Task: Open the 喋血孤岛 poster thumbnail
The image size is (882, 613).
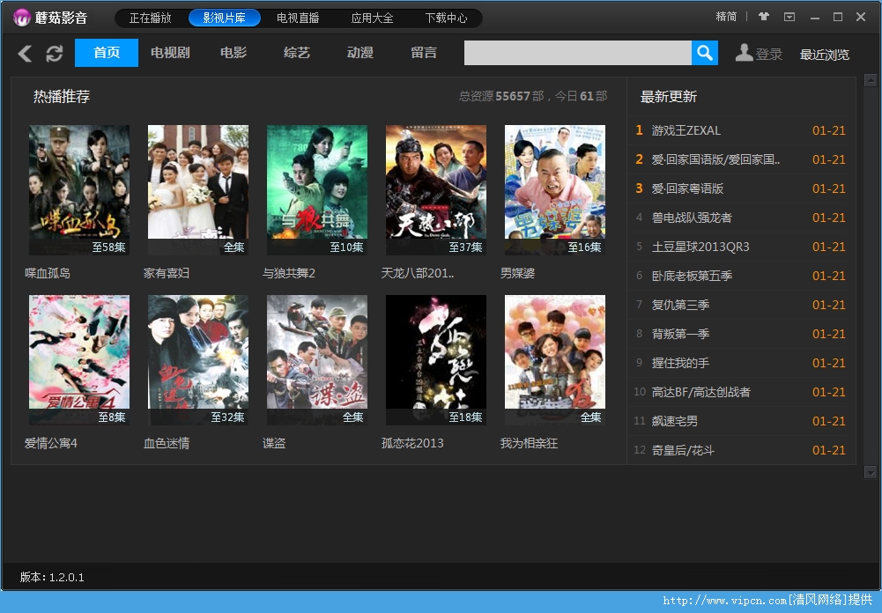Action: point(78,188)
